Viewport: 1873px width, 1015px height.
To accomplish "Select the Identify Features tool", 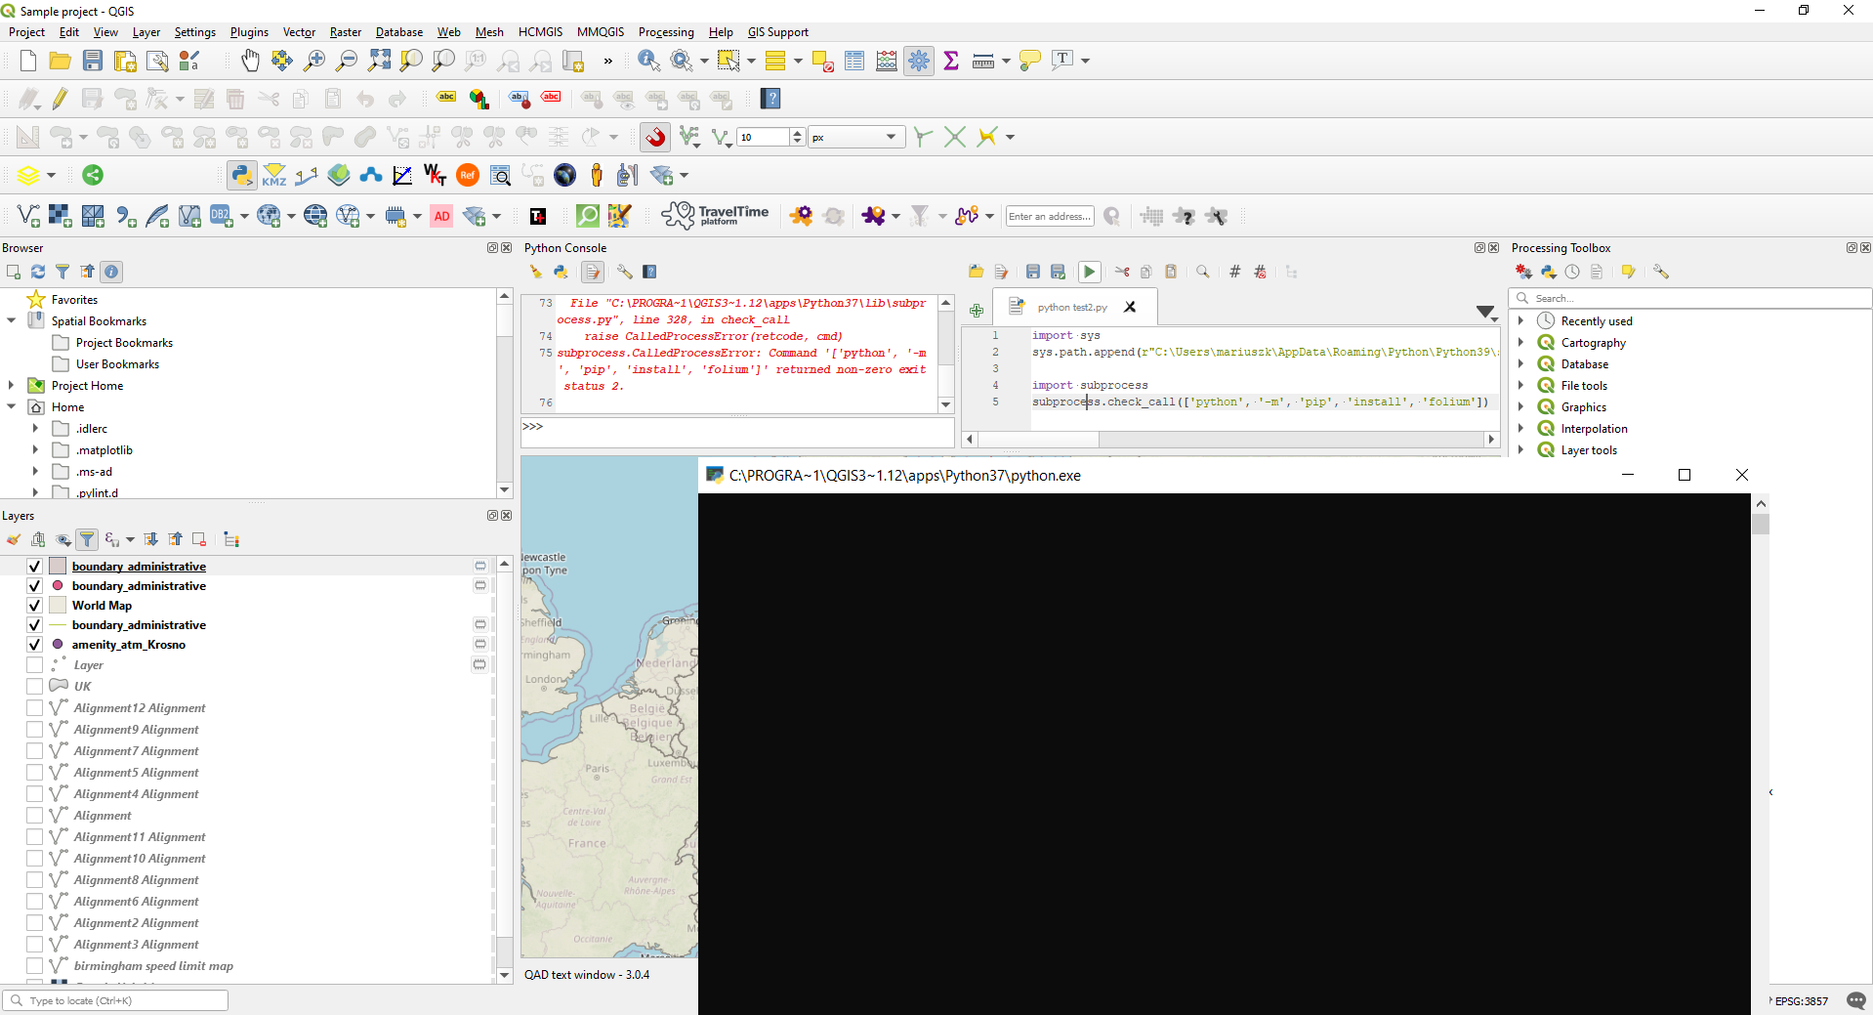I will point(648,61).
